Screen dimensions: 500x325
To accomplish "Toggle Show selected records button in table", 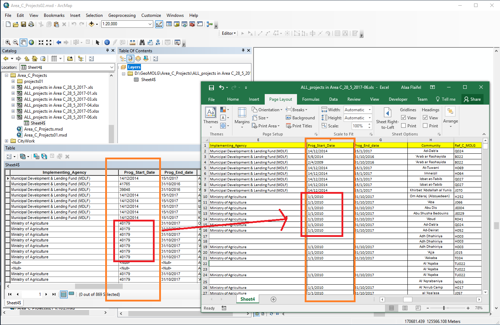I will point(72,294).
